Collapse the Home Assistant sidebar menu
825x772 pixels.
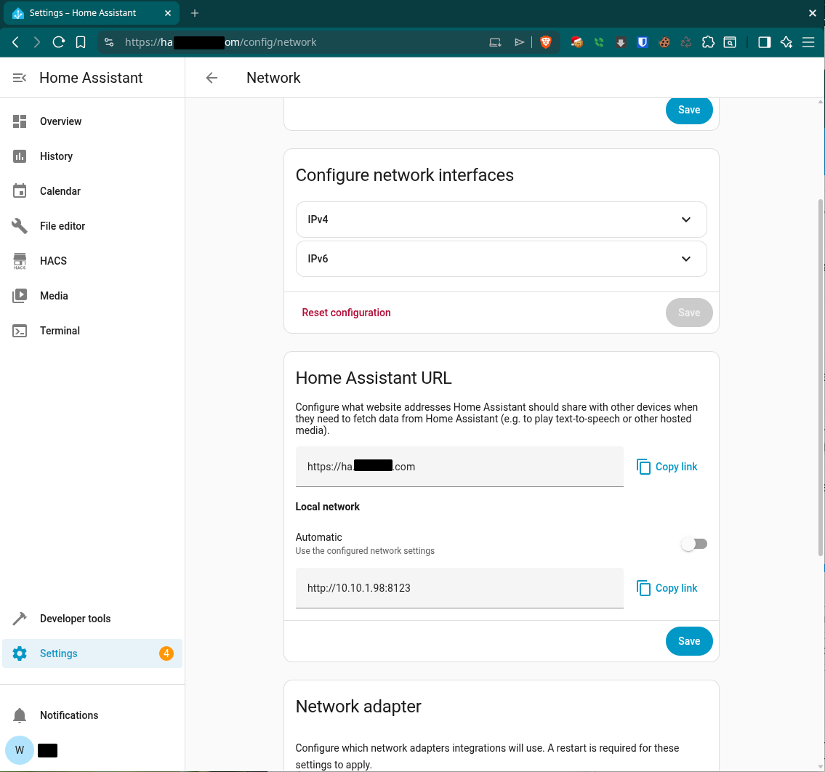coord(20,78)
